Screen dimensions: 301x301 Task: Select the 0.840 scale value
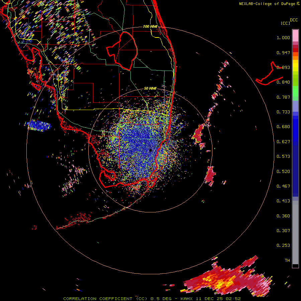(x=283, y=82)
